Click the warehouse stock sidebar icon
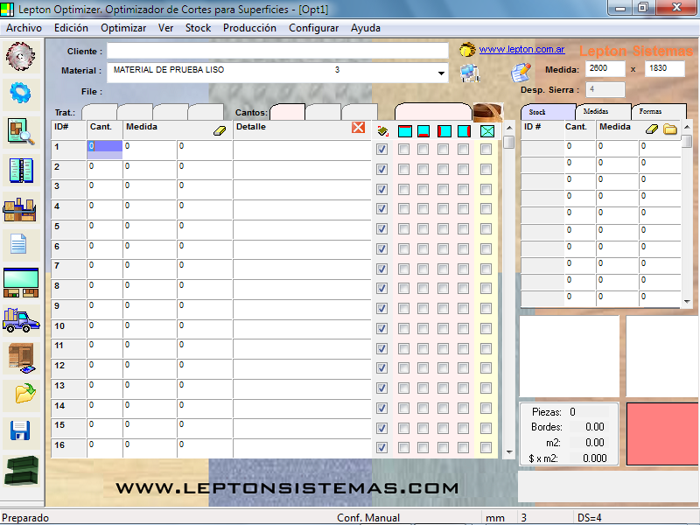 coord(19,209)
